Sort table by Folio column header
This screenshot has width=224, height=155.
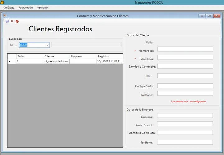[30, 56]
